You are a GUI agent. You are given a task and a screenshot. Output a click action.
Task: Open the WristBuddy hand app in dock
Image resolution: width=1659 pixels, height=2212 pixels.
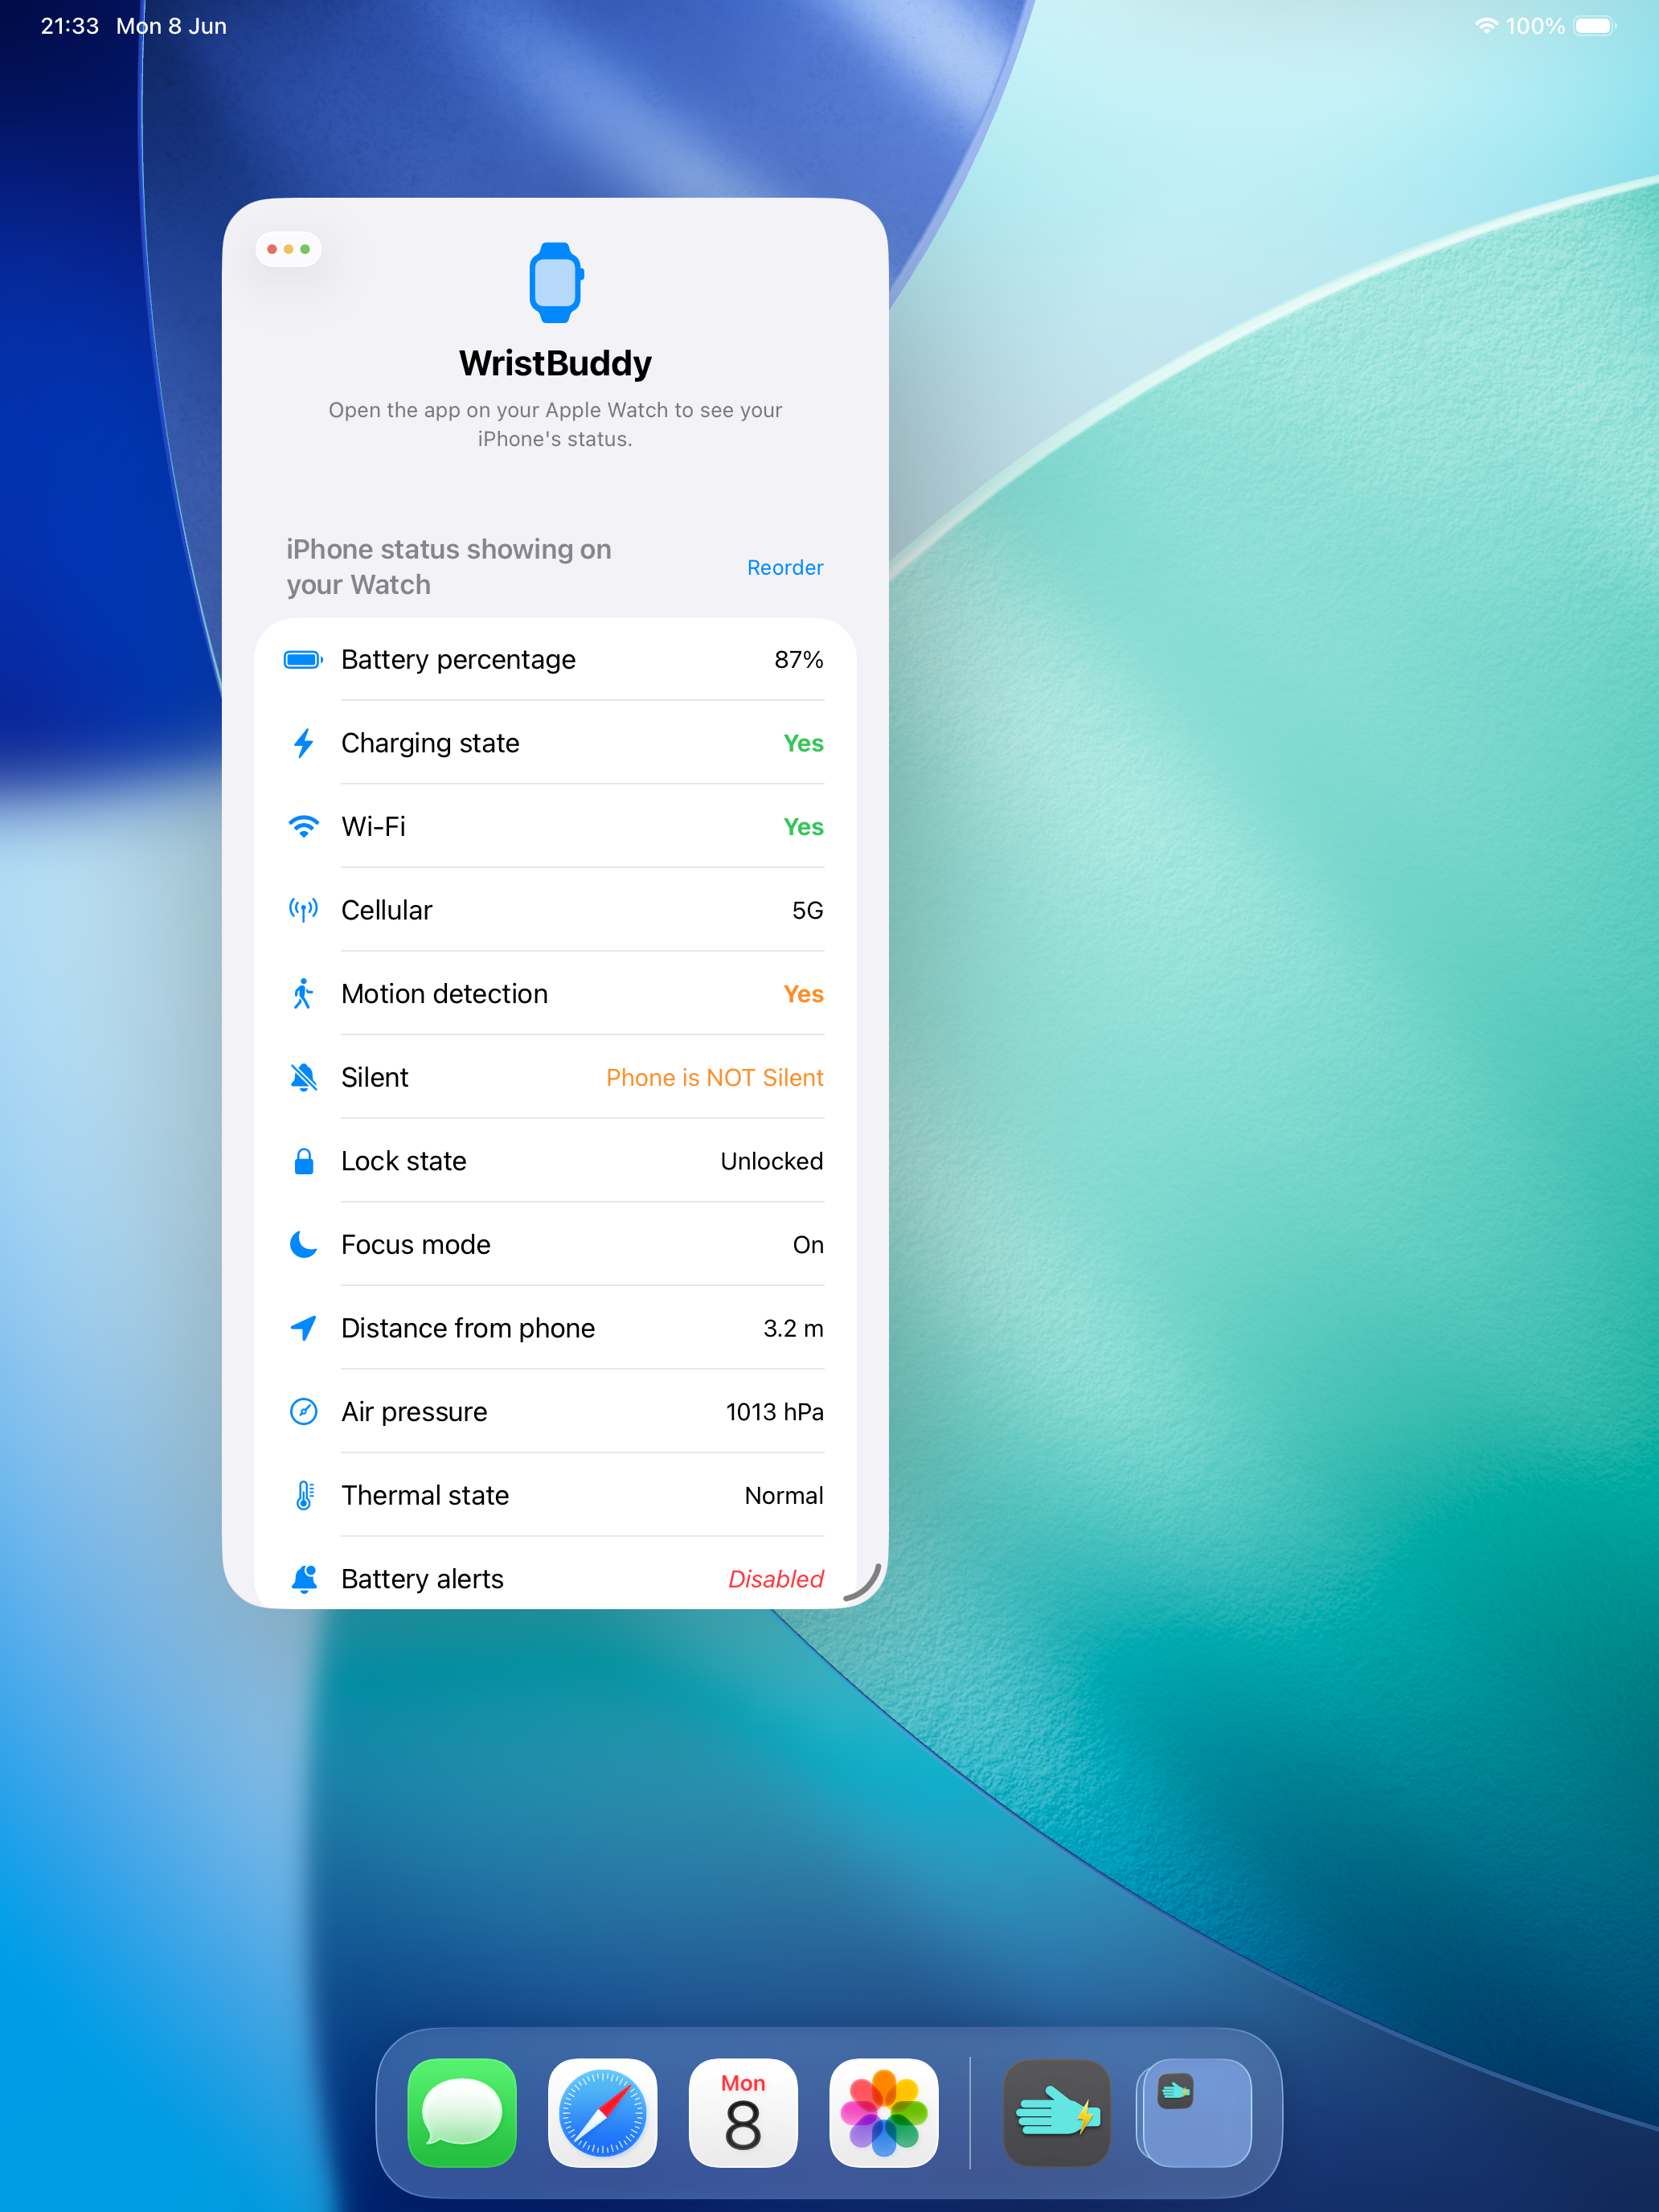(x=1057, y=2112)
